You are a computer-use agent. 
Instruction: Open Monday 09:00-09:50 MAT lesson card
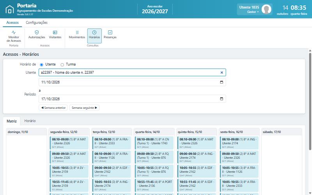click(69, 157)
